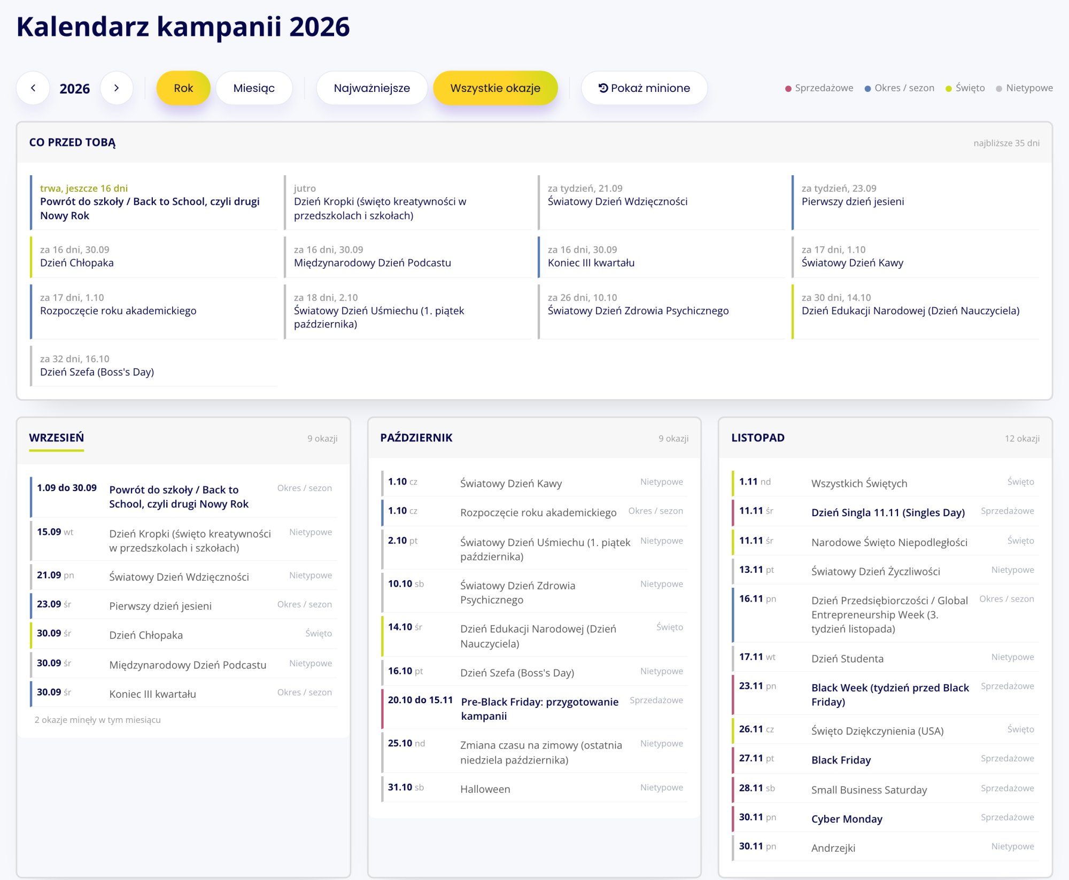Click the LISTOPAD month heading

[x=758, y=438]
